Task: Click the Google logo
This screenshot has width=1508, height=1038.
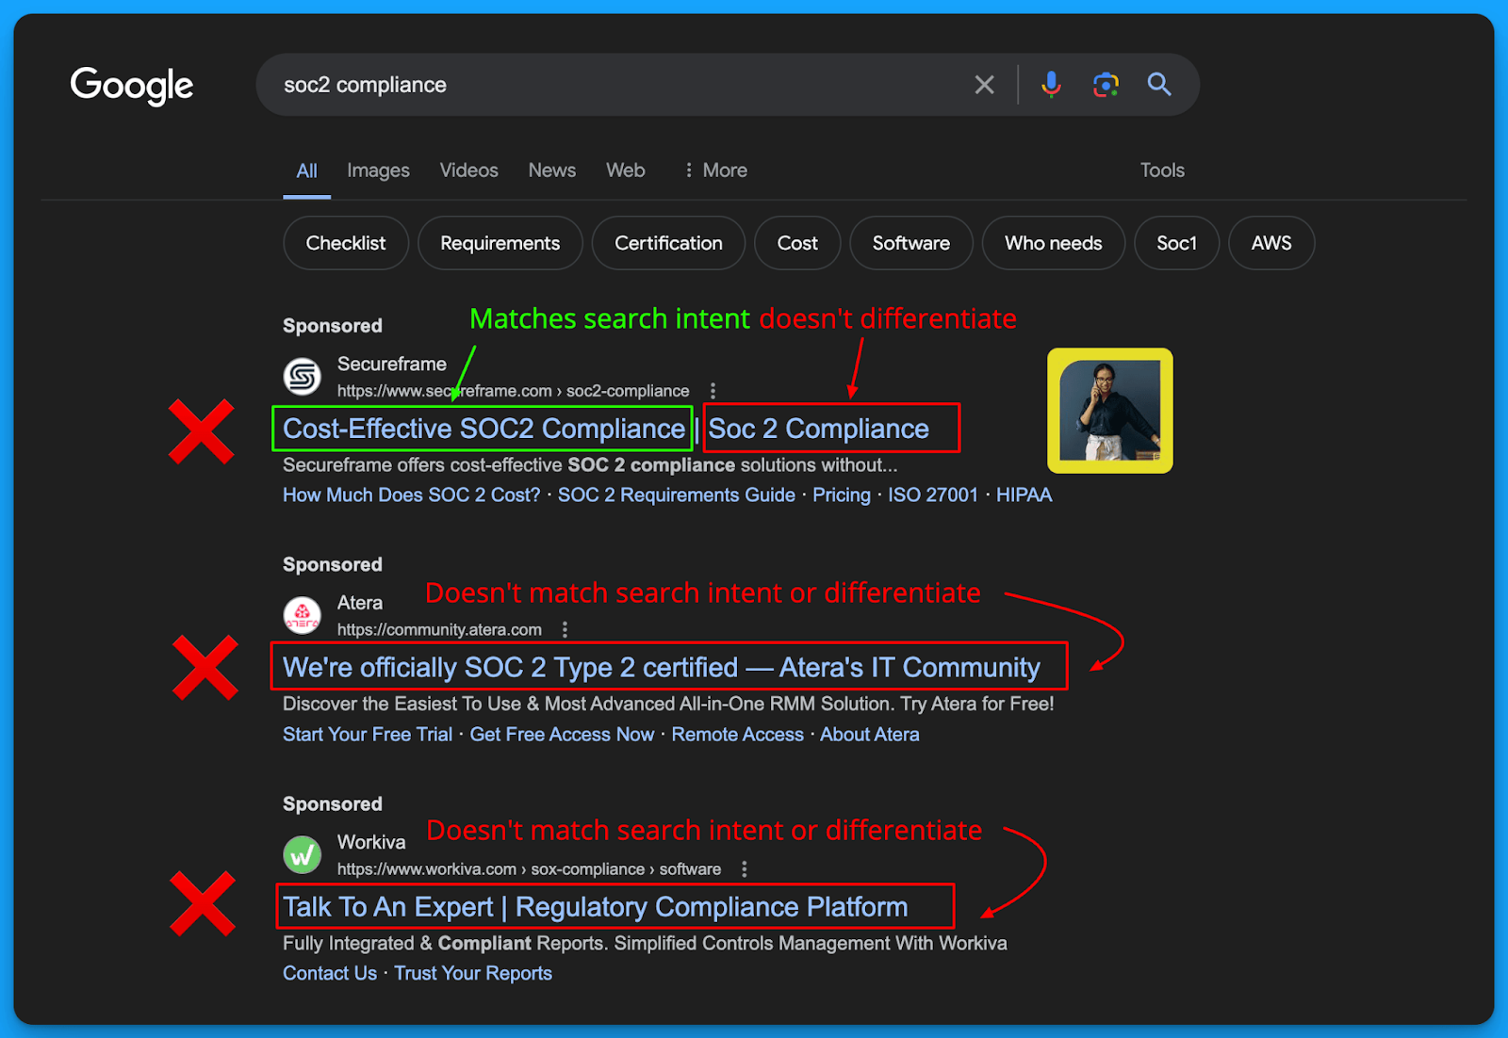Action: point(132,86)
